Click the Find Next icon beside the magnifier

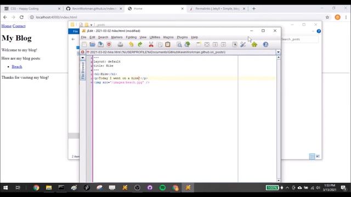(x=188, y=44)
